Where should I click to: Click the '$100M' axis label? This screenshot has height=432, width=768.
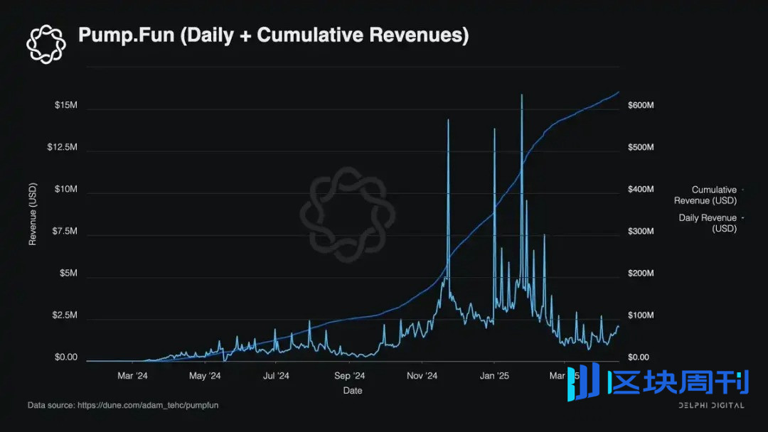pyautogui.click(x=641, y=315)
